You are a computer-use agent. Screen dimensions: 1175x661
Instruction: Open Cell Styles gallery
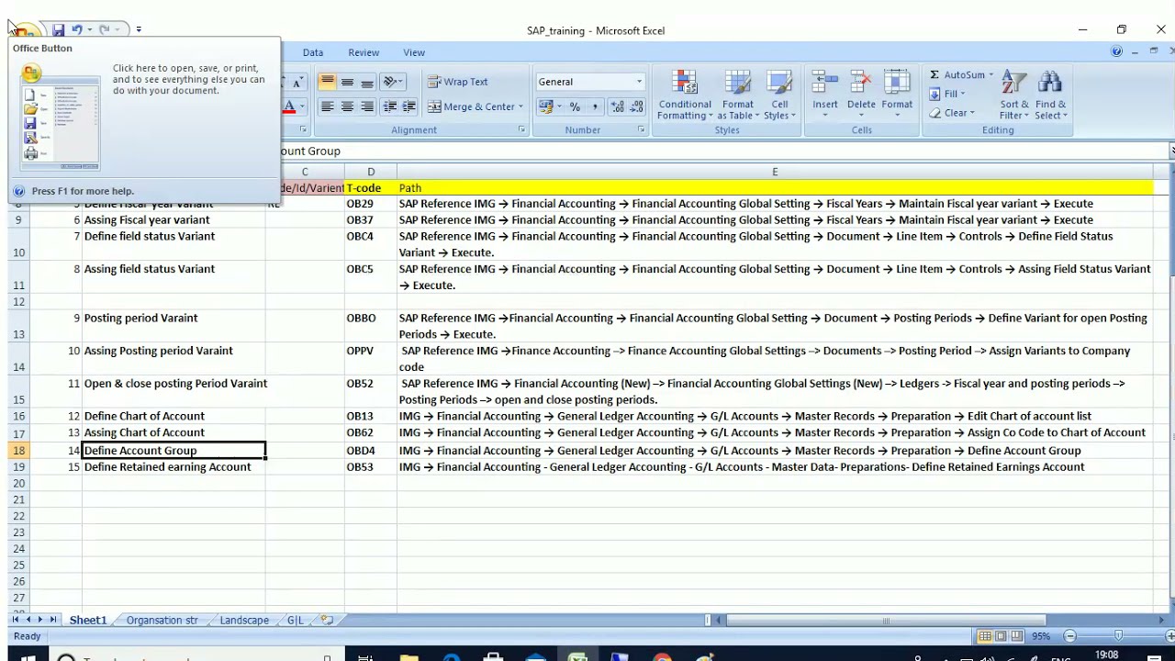pos(779,95)
